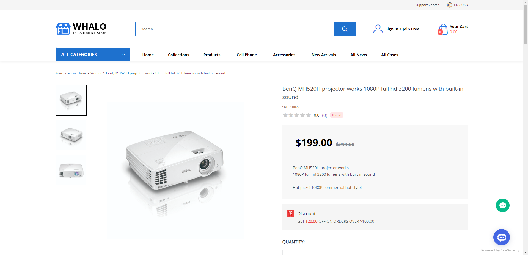Open the Products menu item
Image resolution: width=528 pixels, height=255 pixels.
(x=212, y=55)
